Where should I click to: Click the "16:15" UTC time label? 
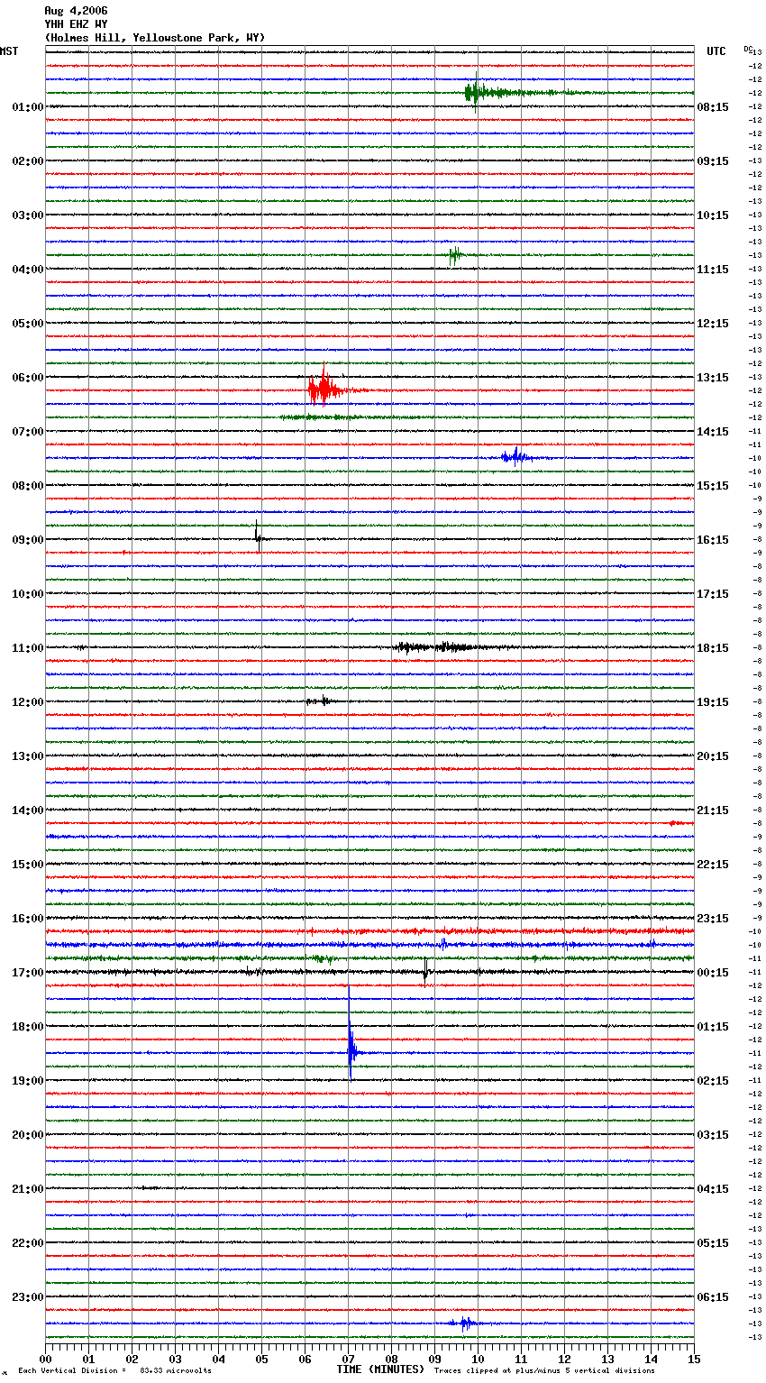(713, 540)
